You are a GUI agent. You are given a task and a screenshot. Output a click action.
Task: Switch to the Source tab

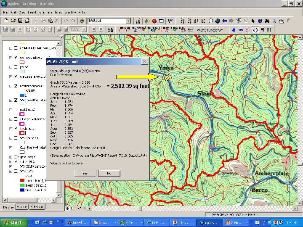tap(22, 207)
